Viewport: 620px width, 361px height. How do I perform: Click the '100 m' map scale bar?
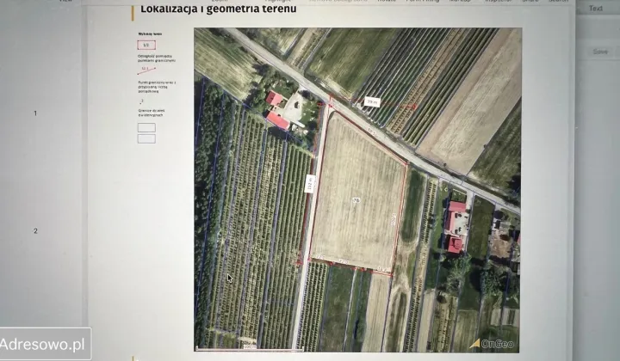(250, 347)
